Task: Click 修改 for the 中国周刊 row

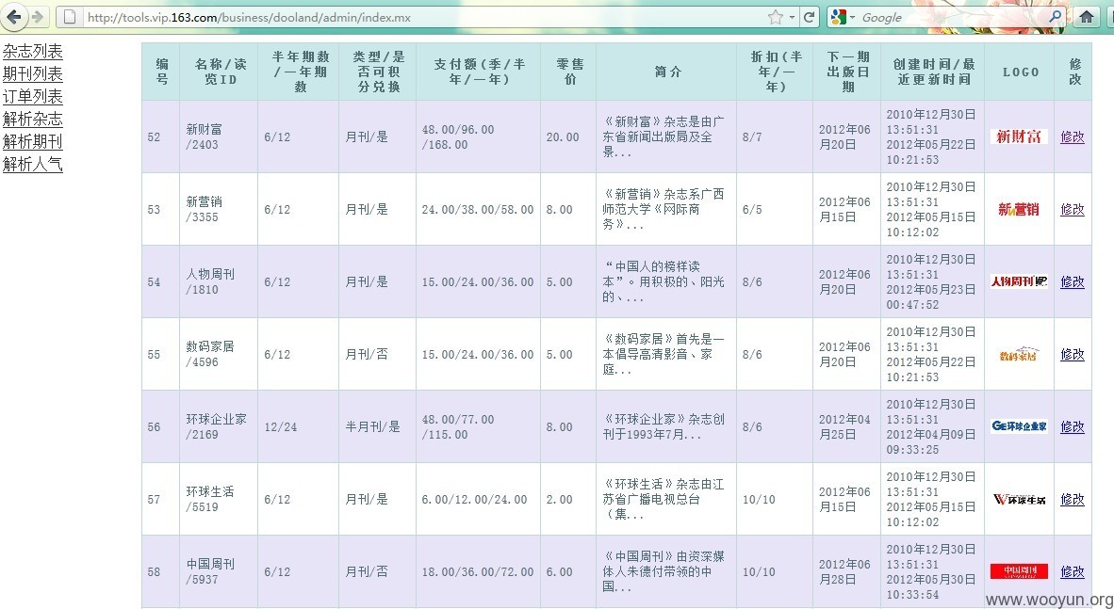Action: point(1073,570)
